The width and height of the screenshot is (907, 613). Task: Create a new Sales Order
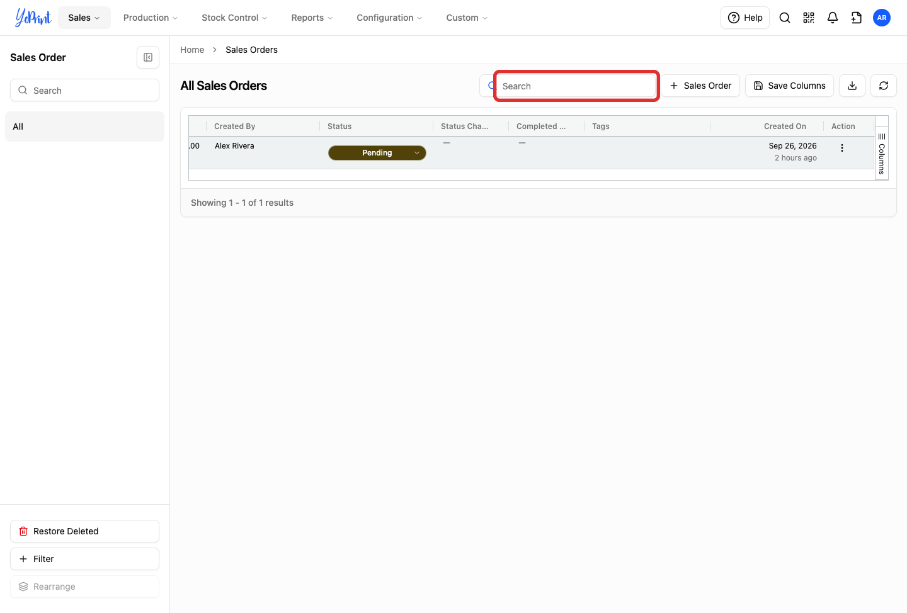tap(700, 86)
